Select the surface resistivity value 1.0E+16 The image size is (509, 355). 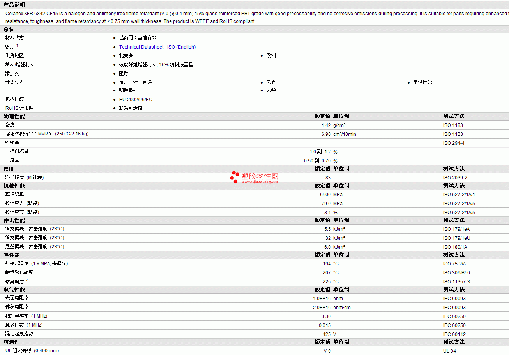(322, 299)
